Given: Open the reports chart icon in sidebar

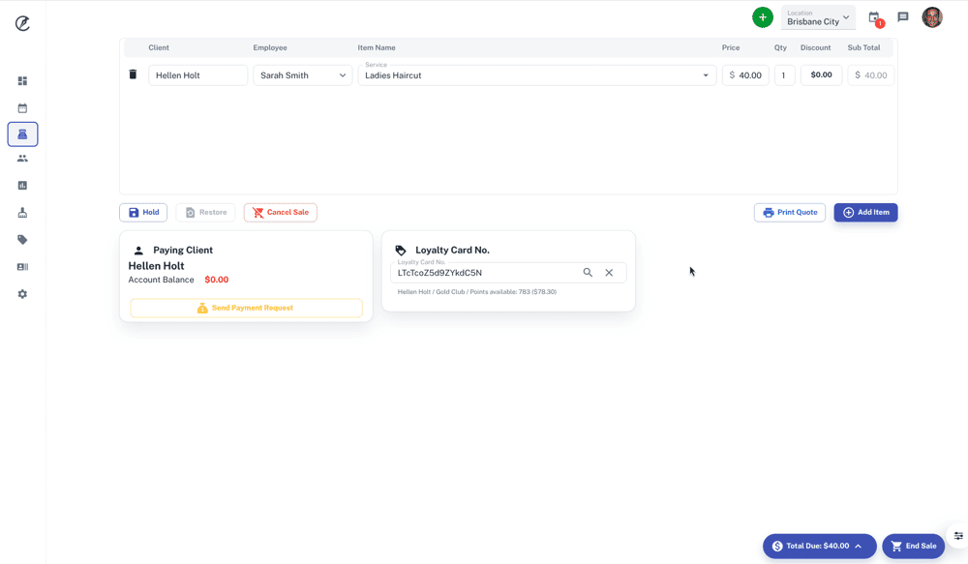Looking at the screenshot, I should point(22,186).
